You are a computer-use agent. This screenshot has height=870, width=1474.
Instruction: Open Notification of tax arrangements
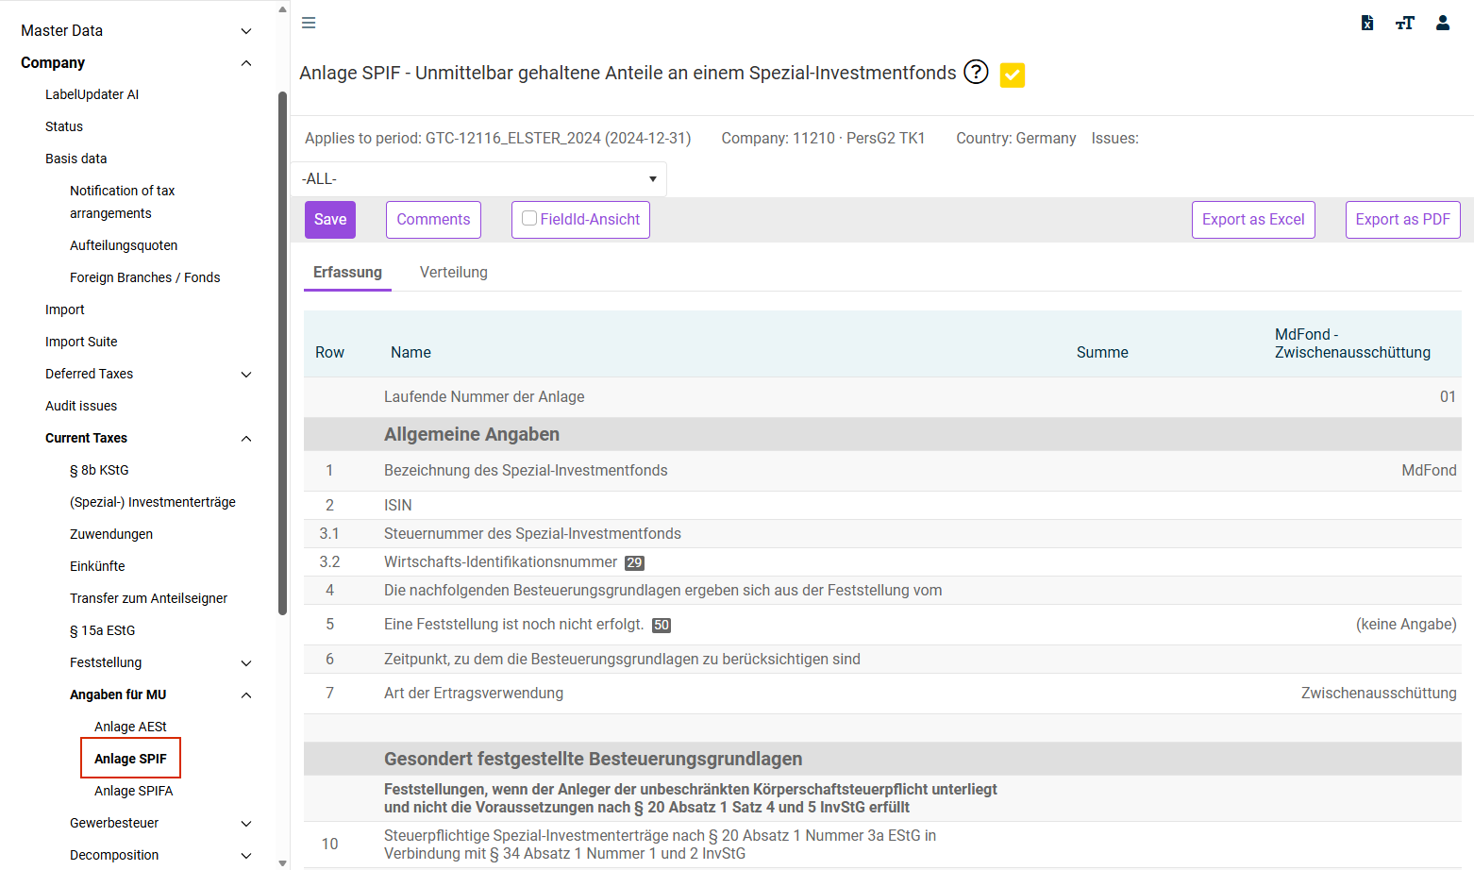coord(123,202)
